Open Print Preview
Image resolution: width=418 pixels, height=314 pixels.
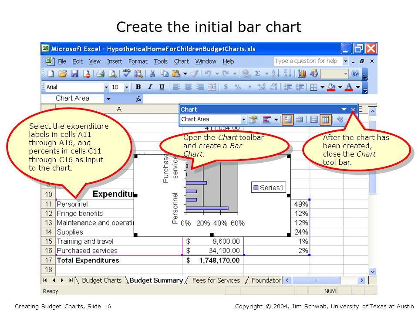112,74
